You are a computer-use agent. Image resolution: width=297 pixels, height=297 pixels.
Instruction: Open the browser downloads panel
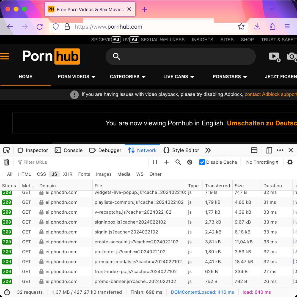(257, 27)
